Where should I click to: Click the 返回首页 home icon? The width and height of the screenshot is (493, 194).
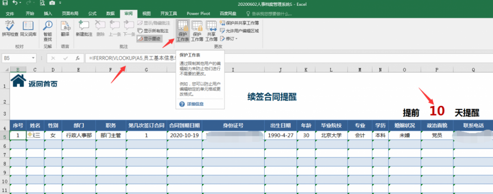[18, 81]
